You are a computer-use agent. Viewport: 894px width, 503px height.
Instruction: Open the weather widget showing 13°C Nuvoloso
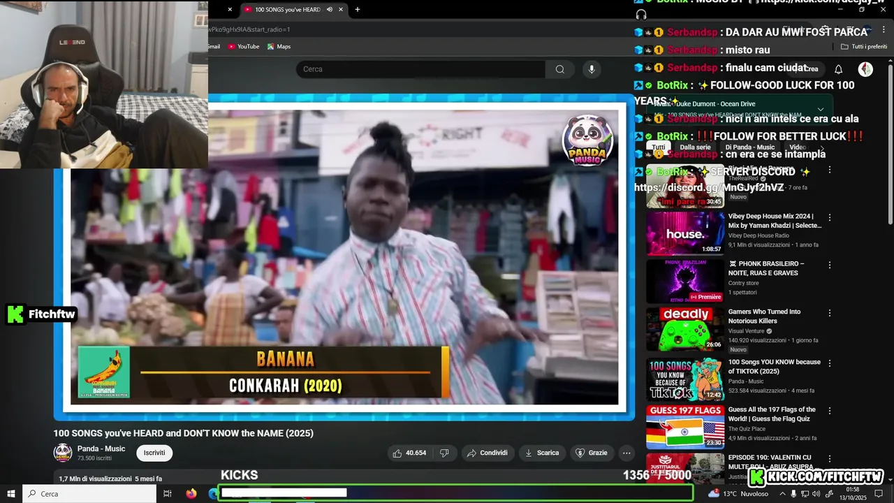click(738, 494)
